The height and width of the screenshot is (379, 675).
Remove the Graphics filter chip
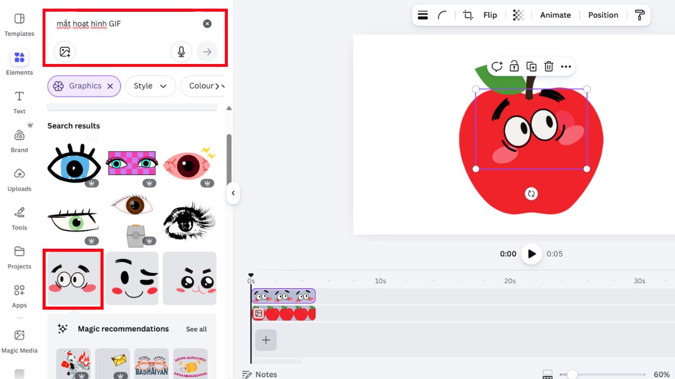pyautogui.click(x=110, y=86)
